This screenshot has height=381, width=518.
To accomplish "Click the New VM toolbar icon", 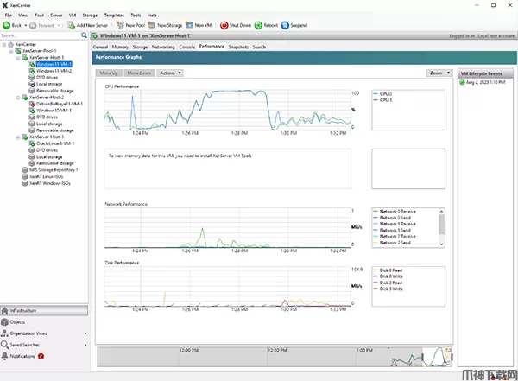I will [x=199, y=26].
